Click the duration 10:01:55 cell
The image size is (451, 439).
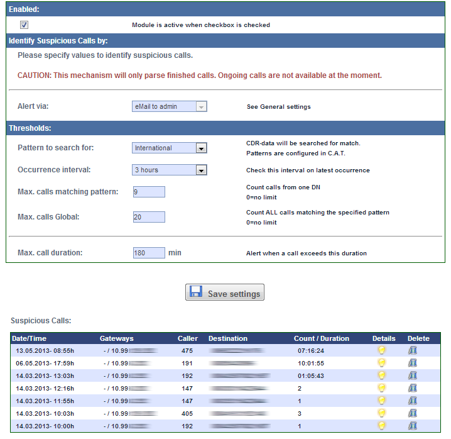[x=311, y=364]
